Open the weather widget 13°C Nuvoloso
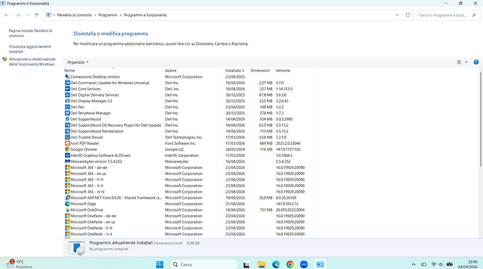 (20, 264)
